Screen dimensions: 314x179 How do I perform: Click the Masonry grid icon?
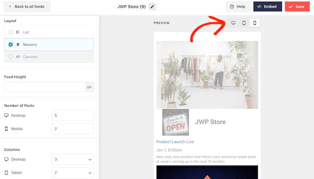[x=18, y=44]
